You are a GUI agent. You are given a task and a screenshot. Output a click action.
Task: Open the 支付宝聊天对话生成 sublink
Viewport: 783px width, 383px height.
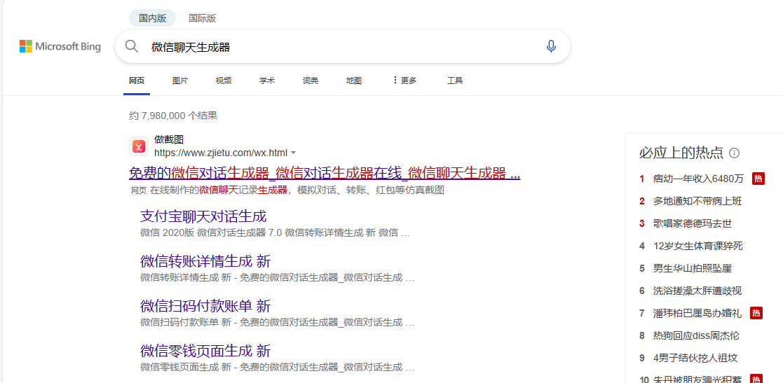click(x=203, y=216)
